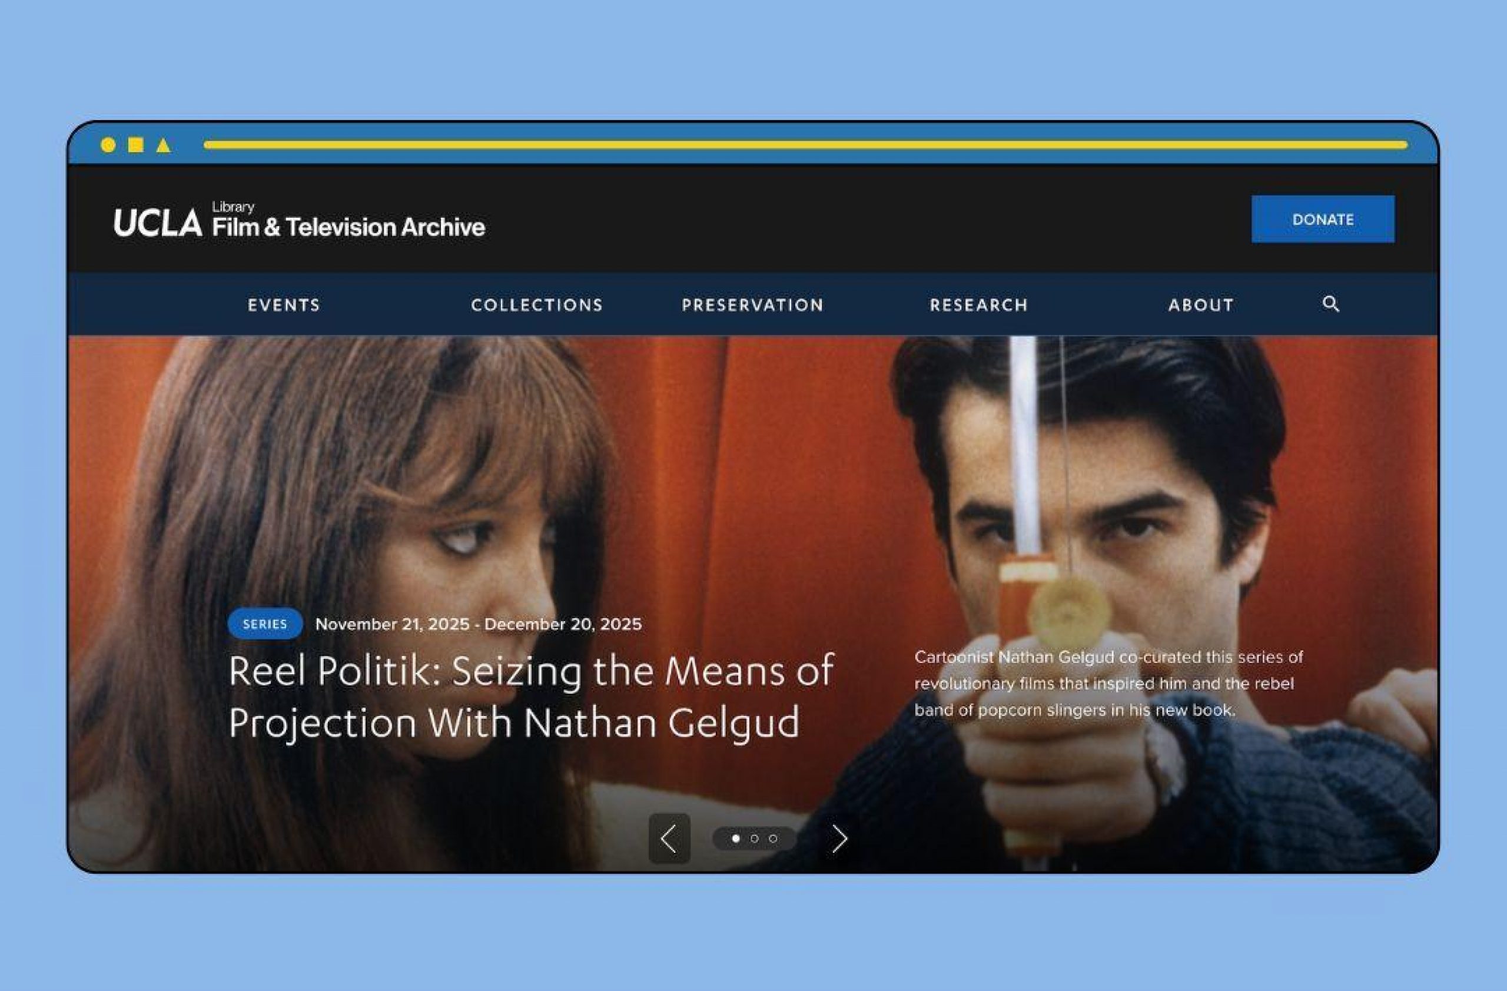Viewport: 1507px width, 991px height.
Task: Expand the Research navigation item
Action: [979, 305]
